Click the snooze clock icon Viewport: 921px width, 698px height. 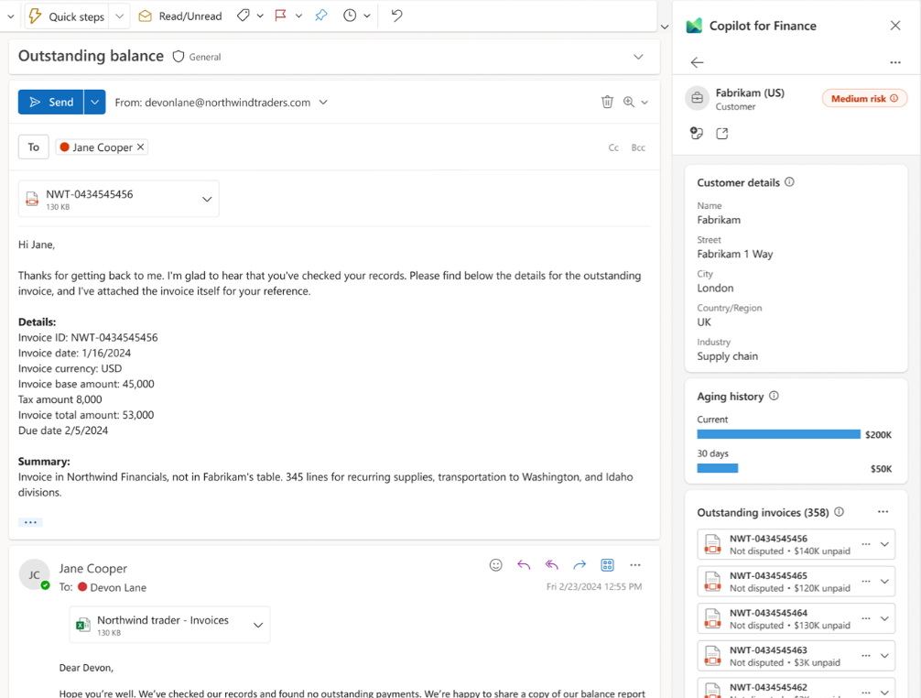pyautogui.click(x=350, y=16)
